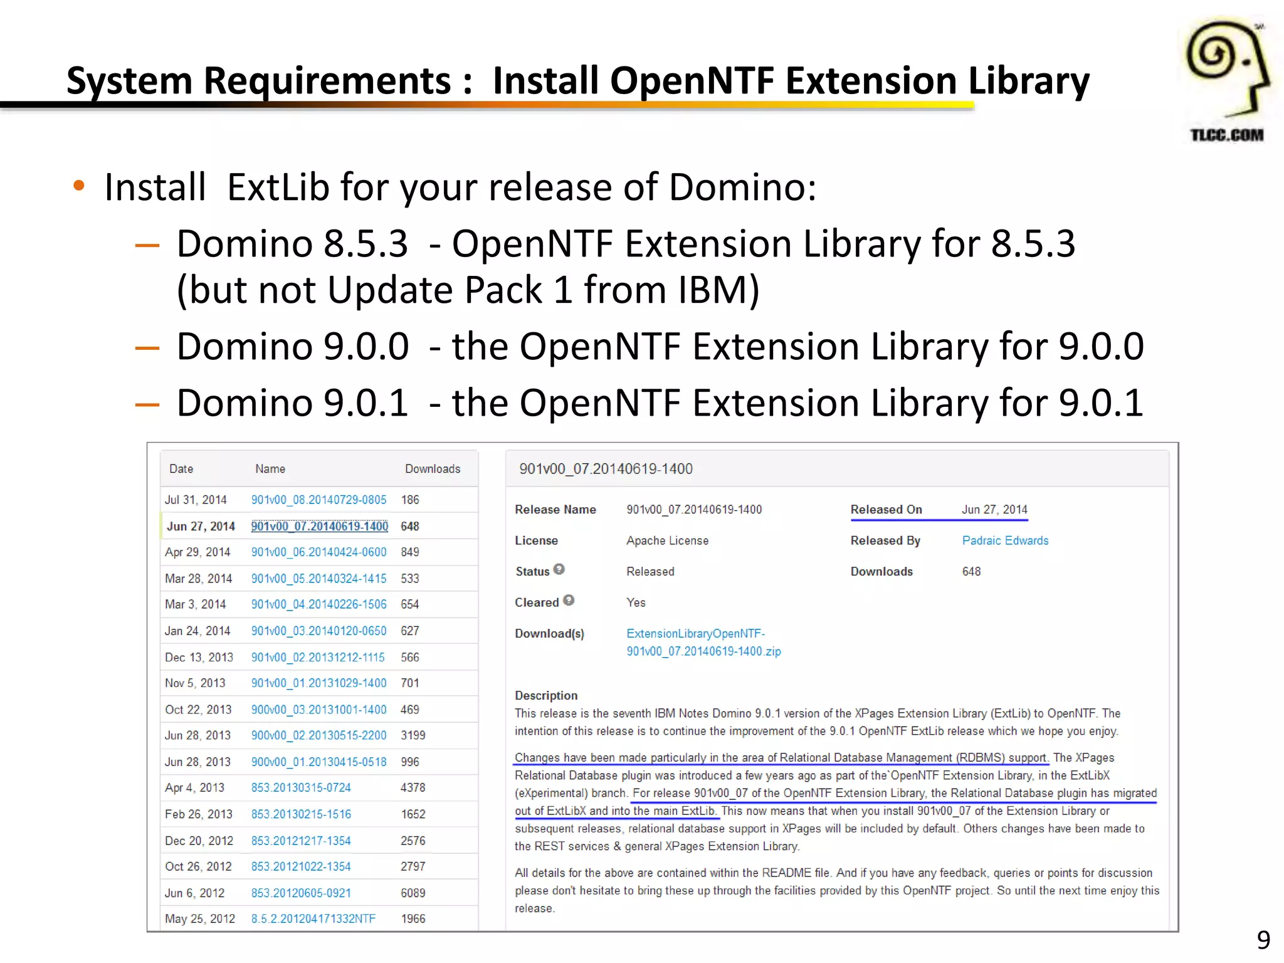Click the Jun 6, 2012 date cell
The height and width of the screenshot is (963, 1284).
pos(194,893)
